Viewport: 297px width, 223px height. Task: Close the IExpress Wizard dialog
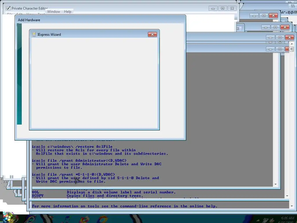(152, 34)
